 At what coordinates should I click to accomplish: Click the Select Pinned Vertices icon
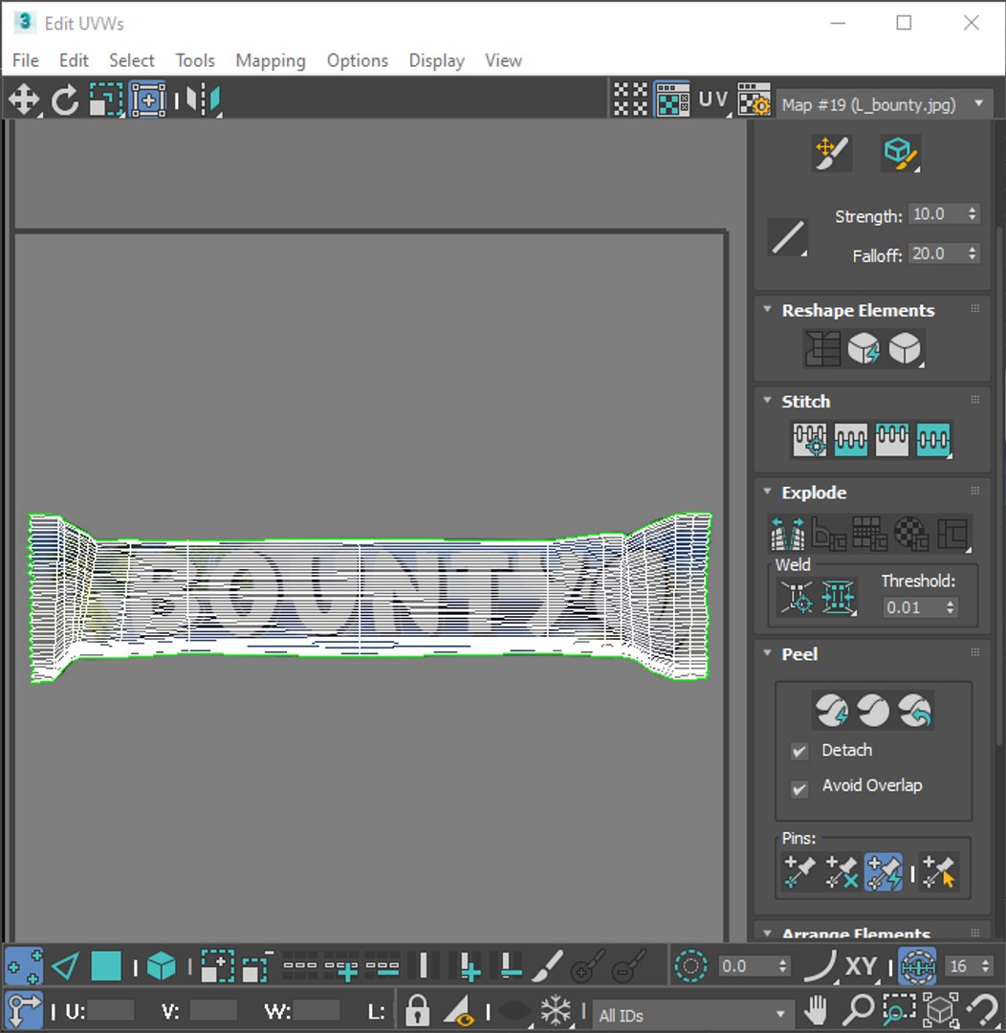(x=939, y=872)
